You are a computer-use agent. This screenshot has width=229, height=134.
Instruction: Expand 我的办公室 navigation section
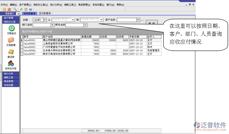coord(11,22)
